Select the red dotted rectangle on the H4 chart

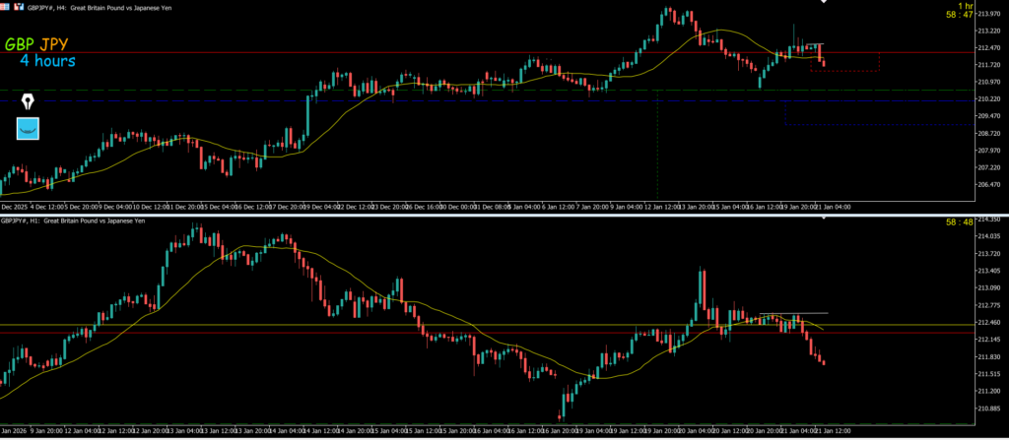click(844, 62)
